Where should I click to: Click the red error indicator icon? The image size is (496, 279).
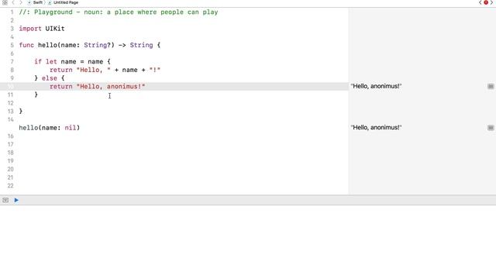[x=486, y=2]
